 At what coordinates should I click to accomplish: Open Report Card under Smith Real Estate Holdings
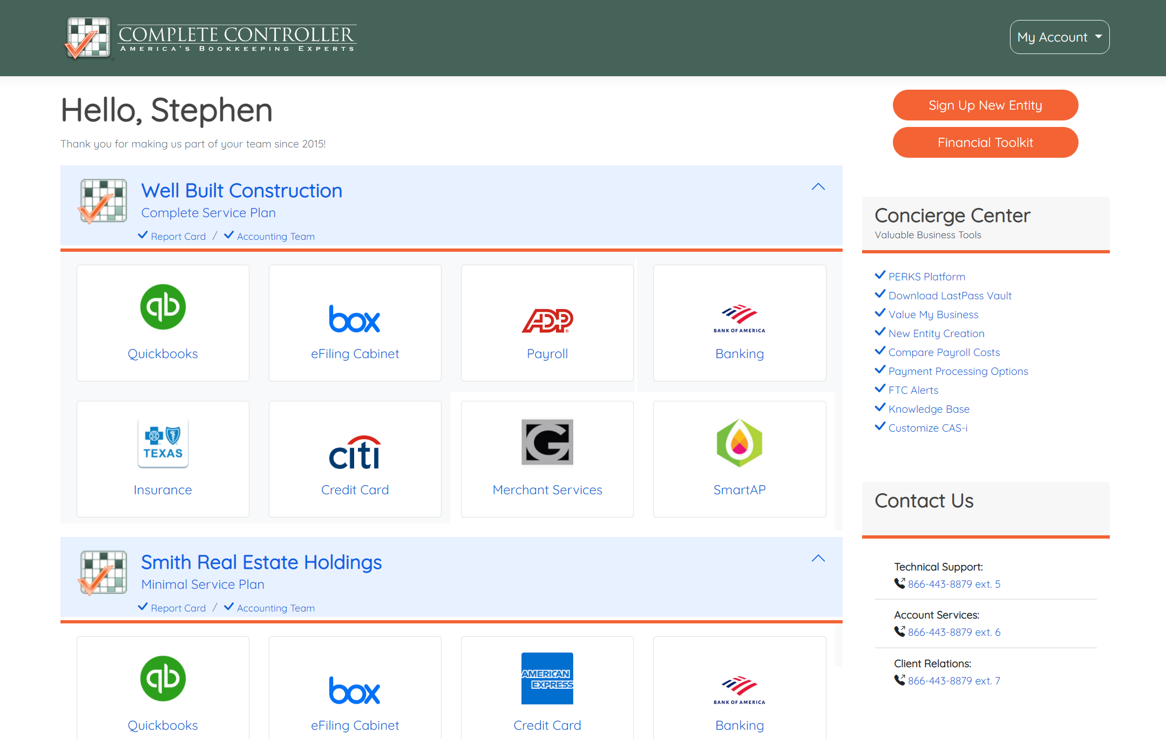178,608
